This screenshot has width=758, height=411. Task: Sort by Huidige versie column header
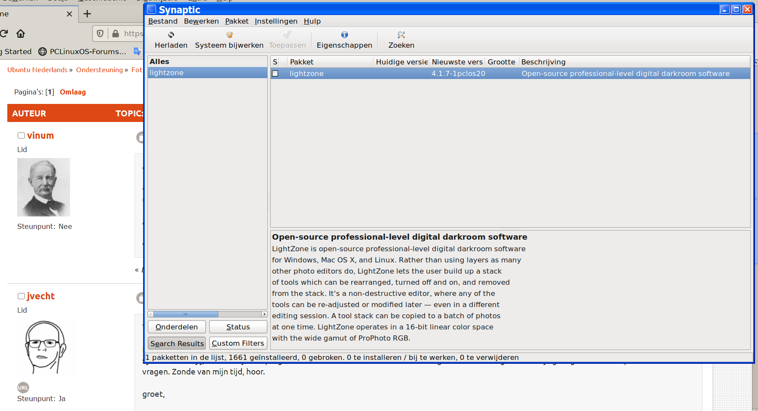click(401, 62)
